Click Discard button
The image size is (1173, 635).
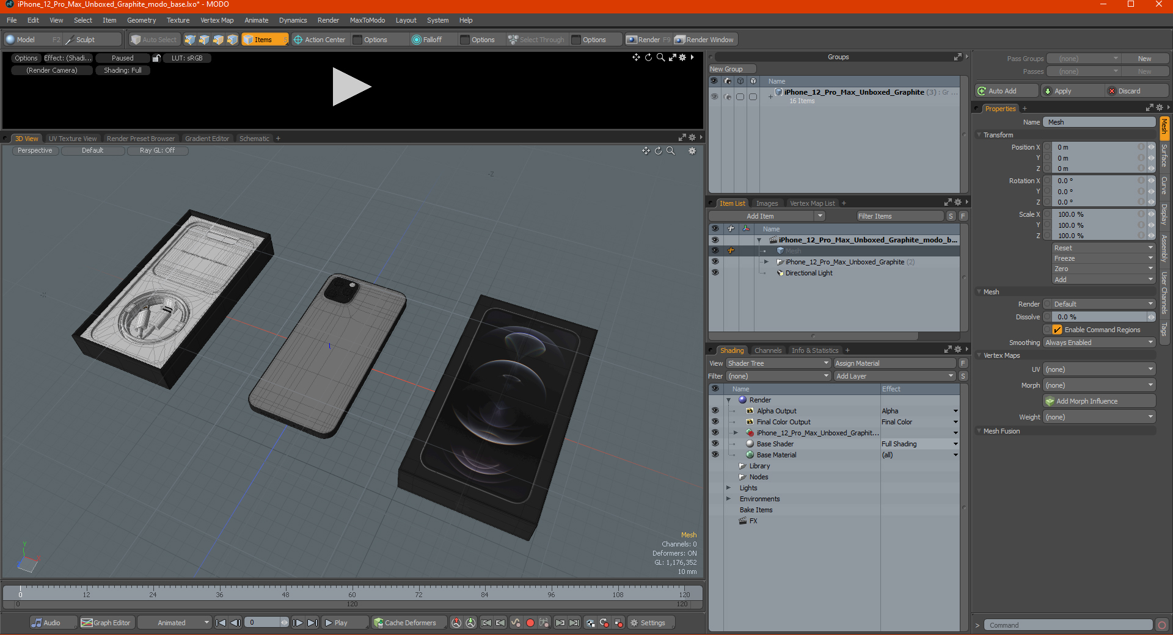[1138, 91]
